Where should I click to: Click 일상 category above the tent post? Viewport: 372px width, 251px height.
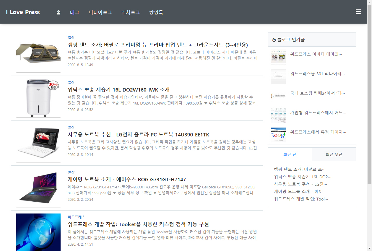click(x=71, y=38)
